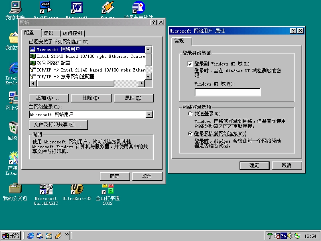Switch to 标识 tab
This screenshot has width=321, height=241.
click(x=50, y=33)
